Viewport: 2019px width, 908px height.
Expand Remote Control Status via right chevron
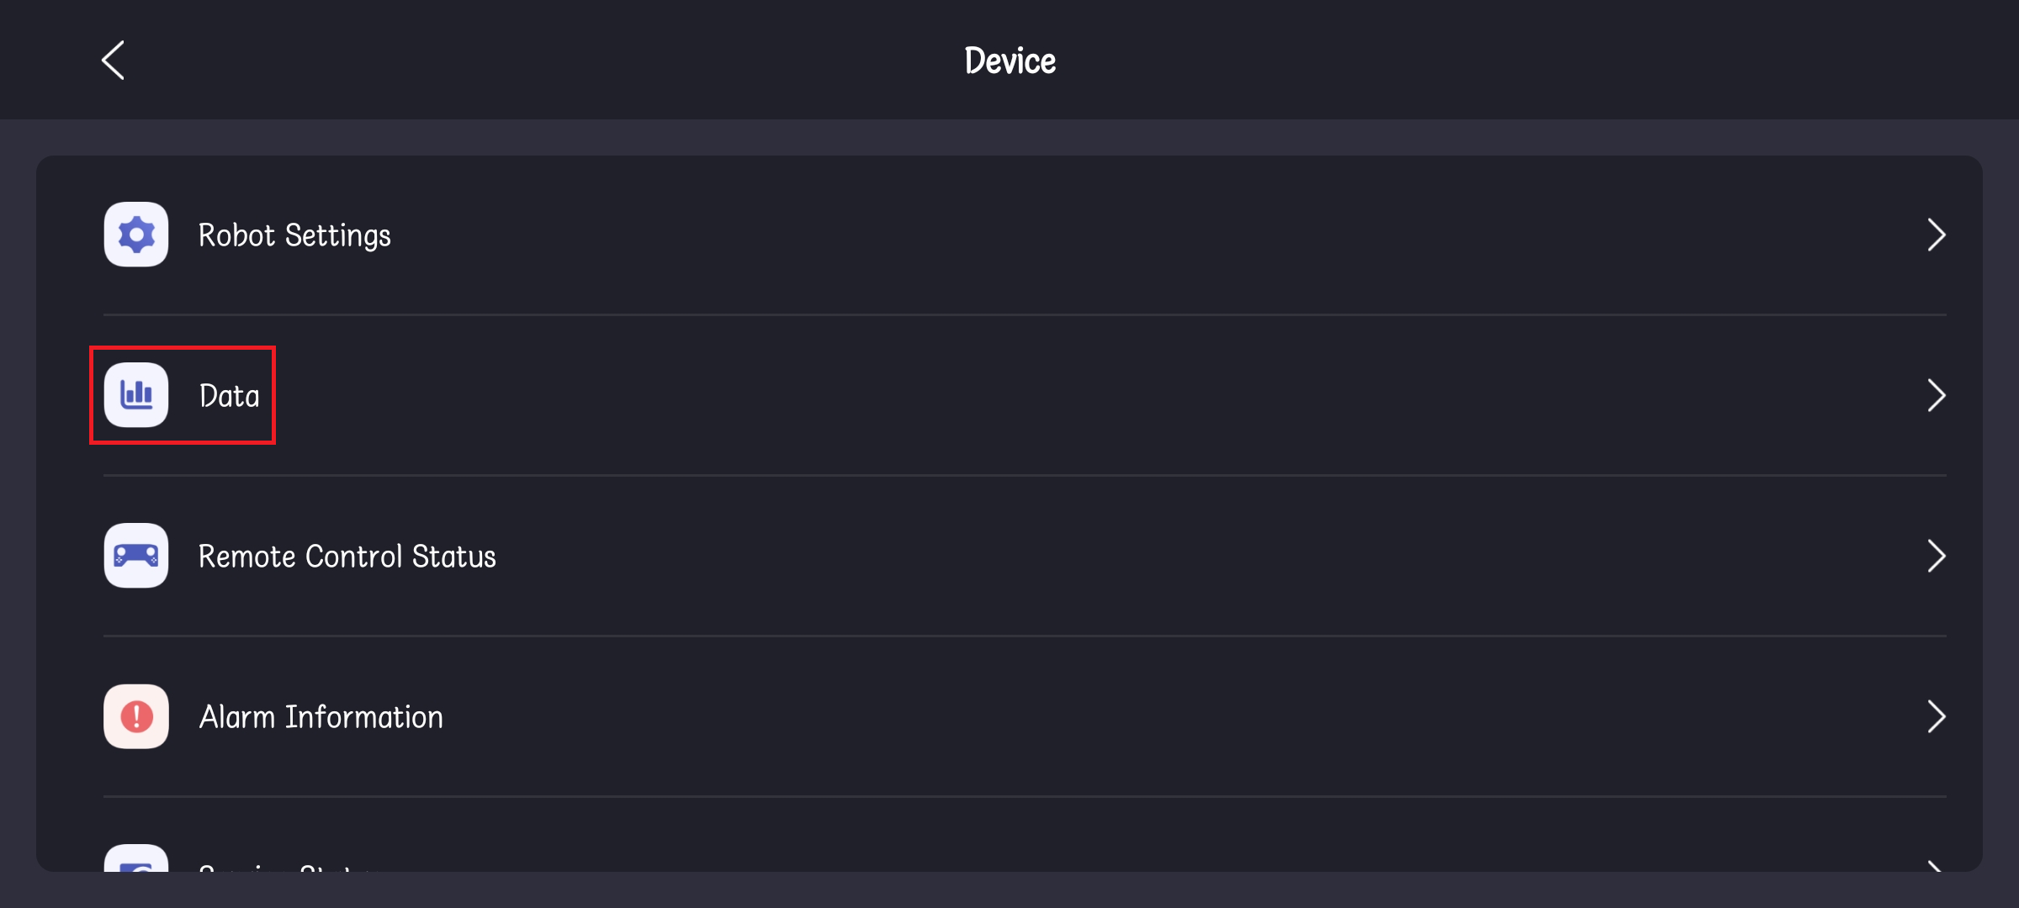(x=1936, y=556)
